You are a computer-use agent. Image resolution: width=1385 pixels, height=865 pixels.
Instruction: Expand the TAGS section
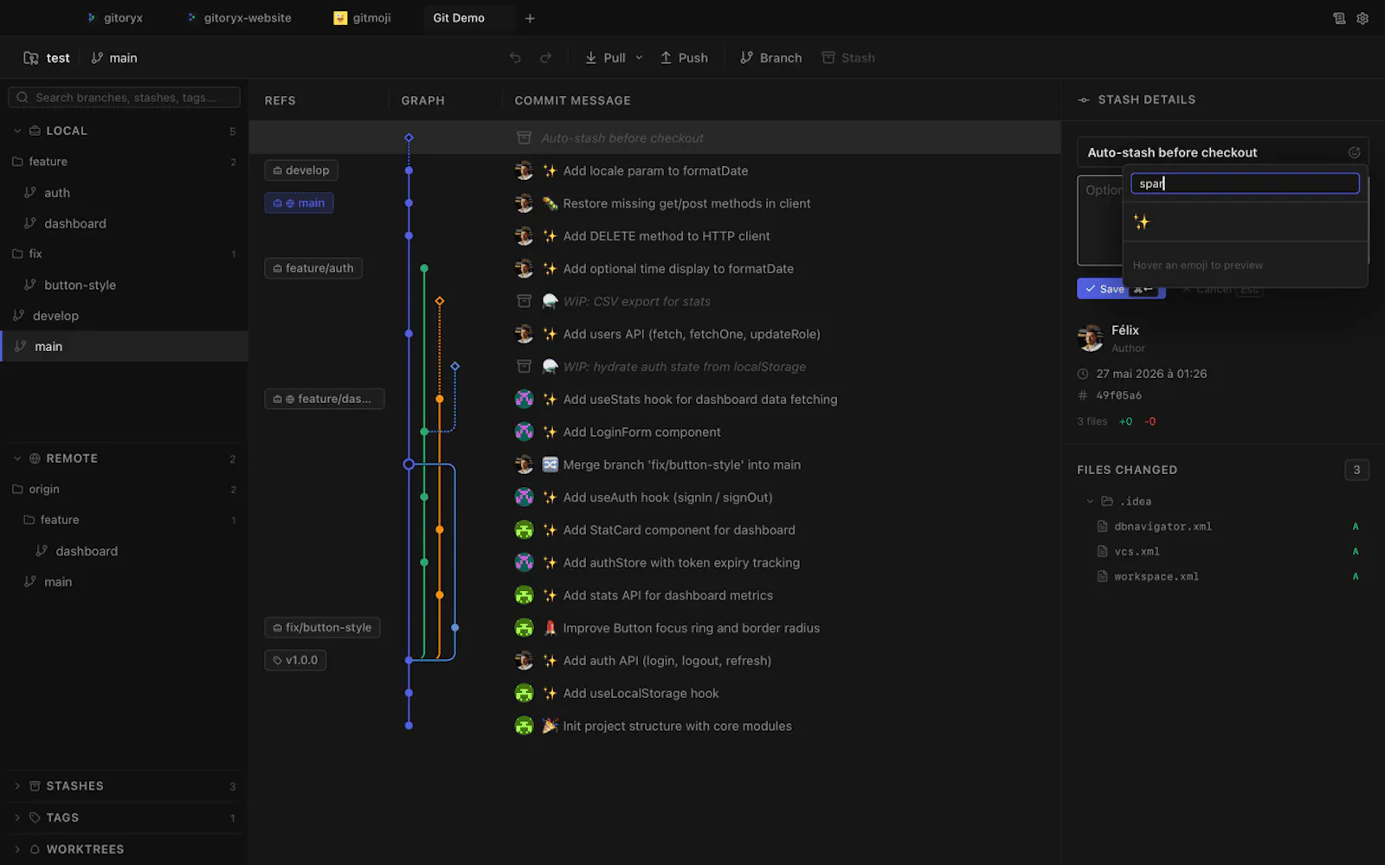[x=17, y=817]
